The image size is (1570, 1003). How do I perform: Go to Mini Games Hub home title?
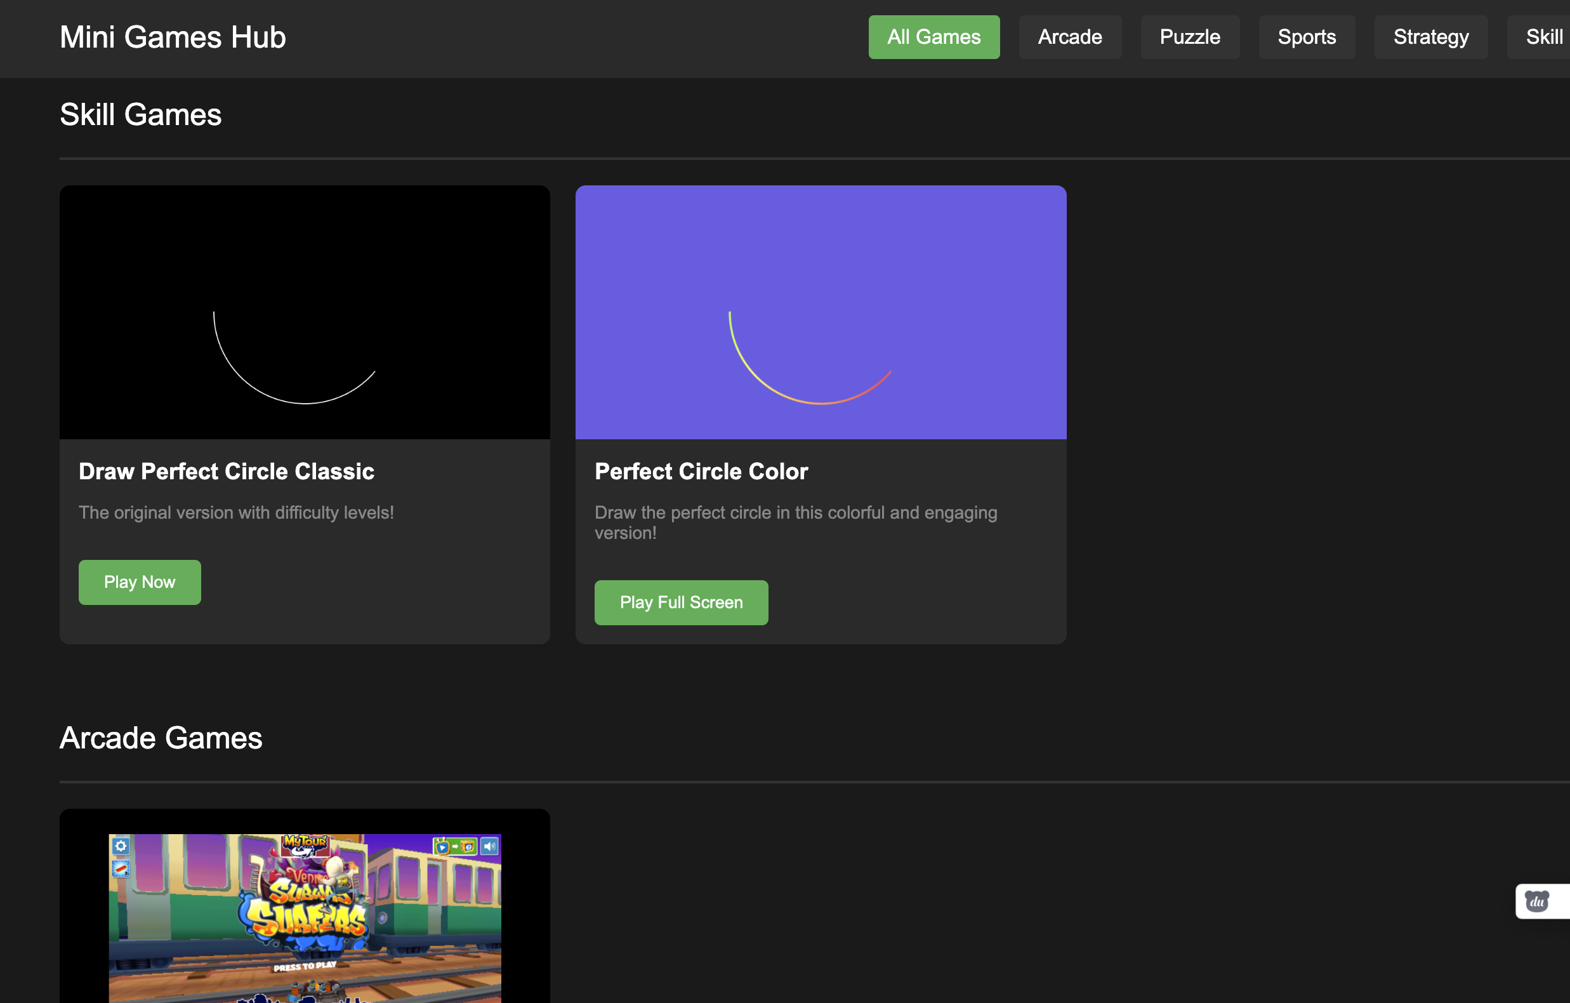(x=173, y=37)
